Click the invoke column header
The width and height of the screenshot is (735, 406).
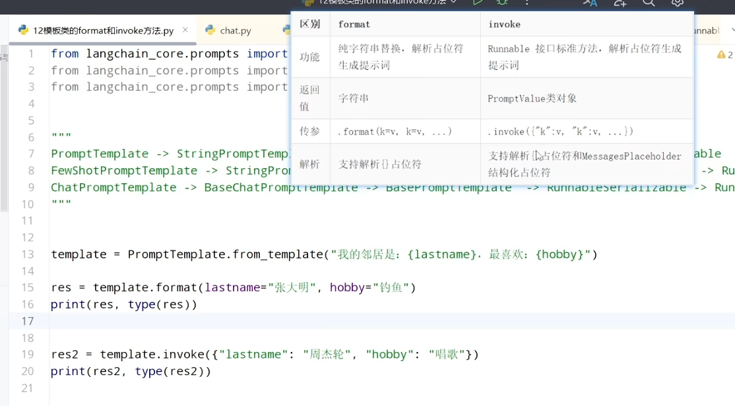pyautogui.click(x=504, y=24)
